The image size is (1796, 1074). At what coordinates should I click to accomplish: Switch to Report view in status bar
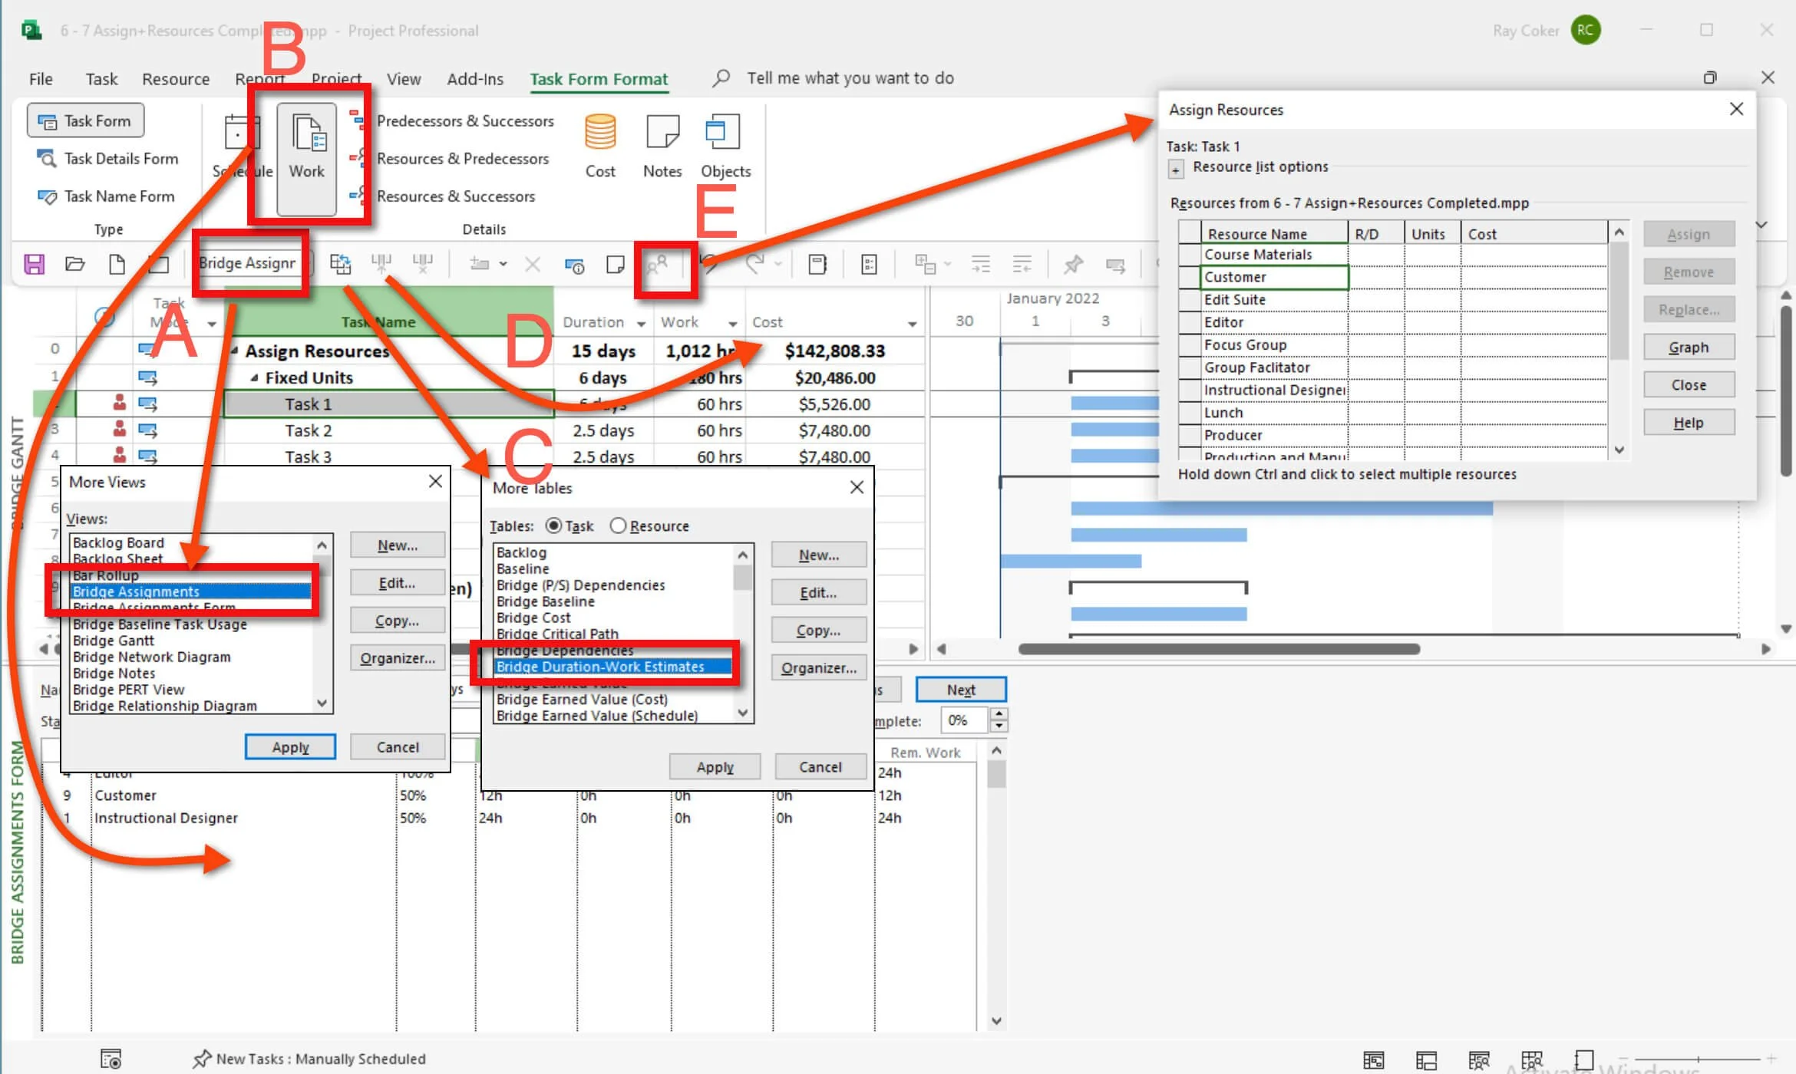point(1584,1060)
